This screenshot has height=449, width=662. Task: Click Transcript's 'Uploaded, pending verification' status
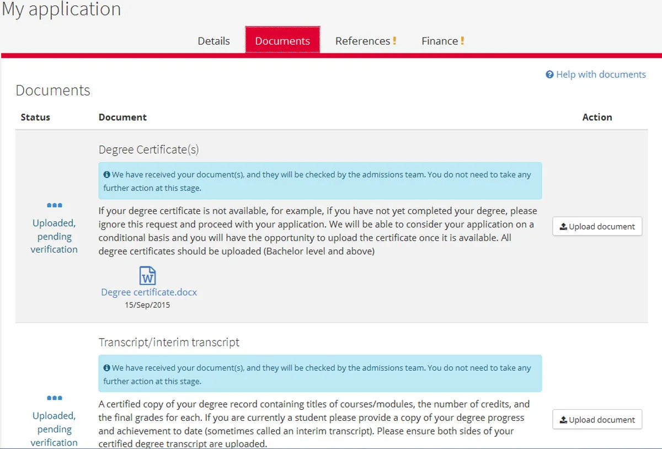pos(54,429)
